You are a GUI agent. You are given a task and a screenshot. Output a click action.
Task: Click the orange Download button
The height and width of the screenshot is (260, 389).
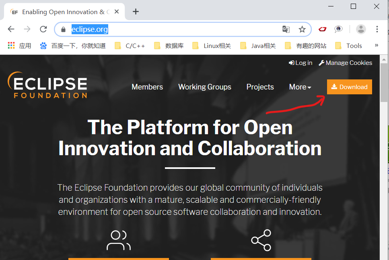click(x=349, y=87)
